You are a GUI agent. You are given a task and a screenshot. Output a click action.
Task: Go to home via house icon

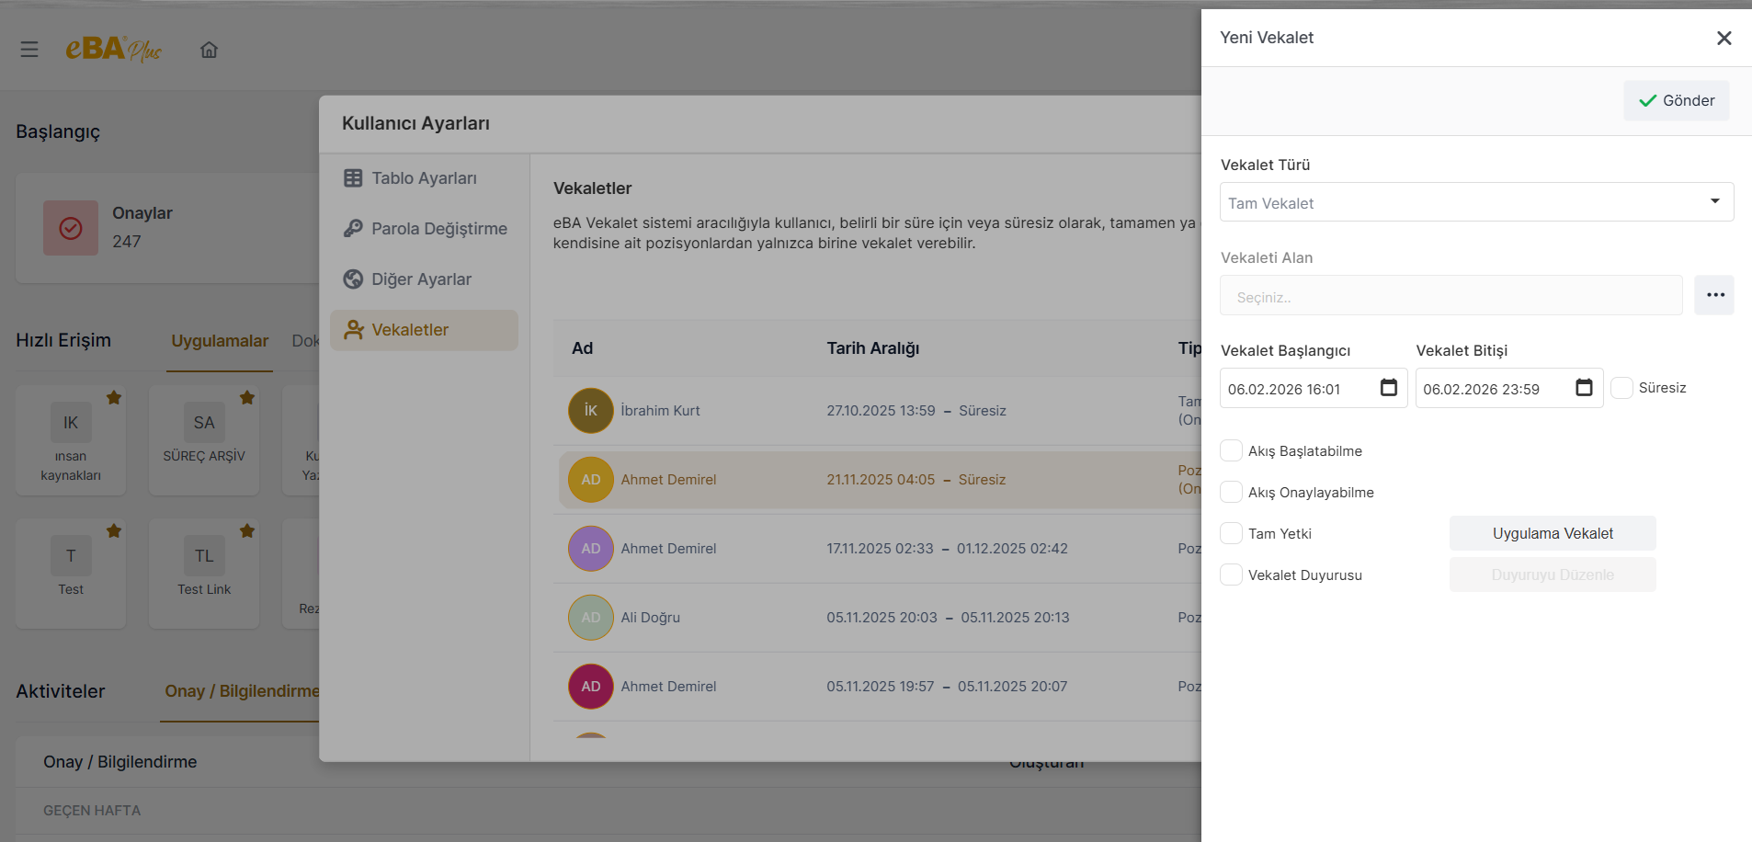coord(210,50)
